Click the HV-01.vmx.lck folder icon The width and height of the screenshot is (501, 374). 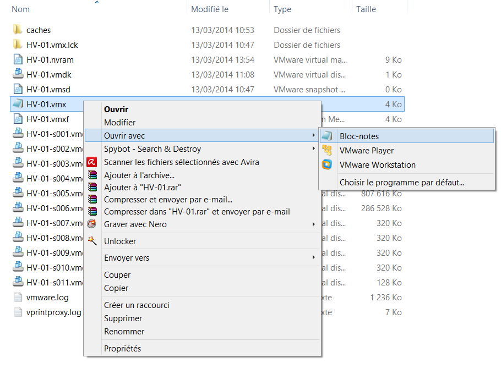(x=18, y=45)
